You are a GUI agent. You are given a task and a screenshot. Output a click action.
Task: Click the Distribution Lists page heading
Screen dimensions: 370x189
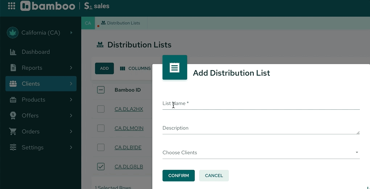click(139, 45)
